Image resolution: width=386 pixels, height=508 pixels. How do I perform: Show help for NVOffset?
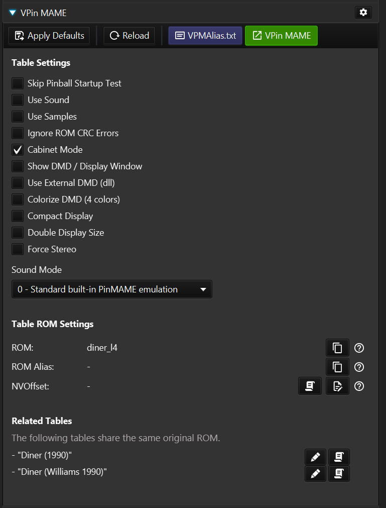tap(359, 386)
